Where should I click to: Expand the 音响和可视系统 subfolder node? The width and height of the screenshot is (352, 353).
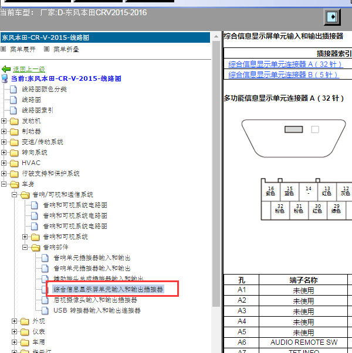[x=25, y=237]
